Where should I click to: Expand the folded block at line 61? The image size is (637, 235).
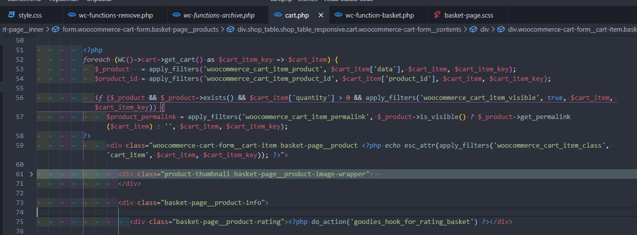(31, 174)
